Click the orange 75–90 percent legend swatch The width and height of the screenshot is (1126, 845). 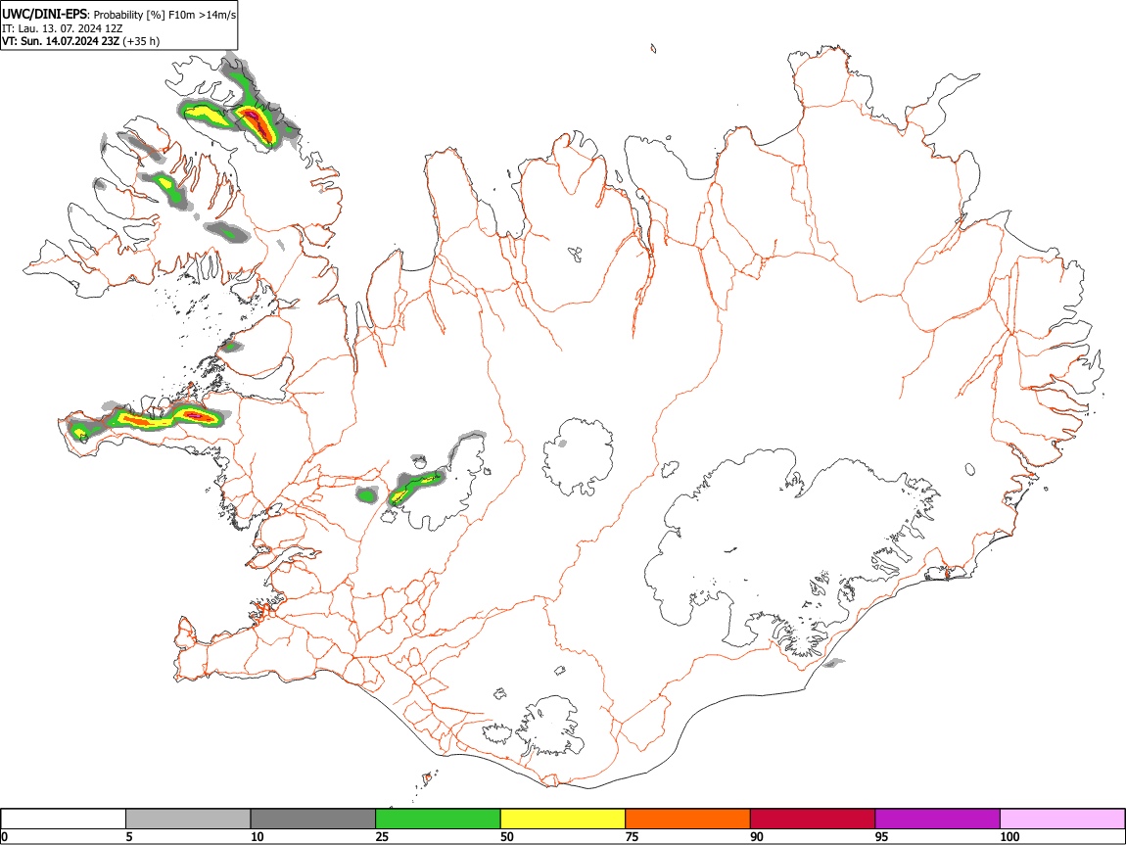[x=688, y=819]
